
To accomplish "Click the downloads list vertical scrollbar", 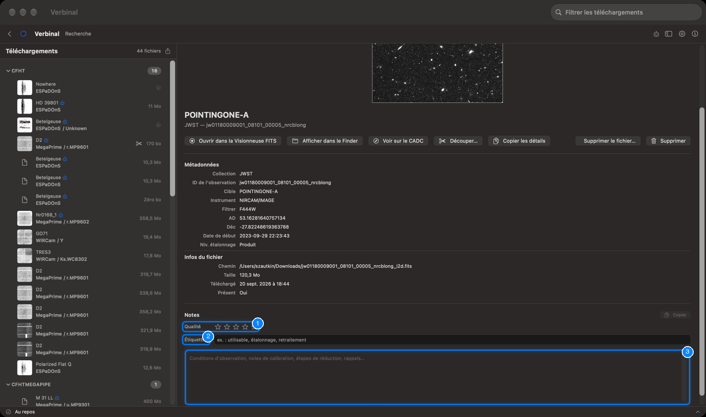I will tap(173, 129).
